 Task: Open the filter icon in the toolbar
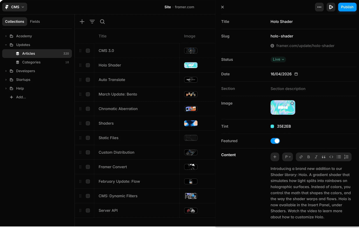(92, 21)
